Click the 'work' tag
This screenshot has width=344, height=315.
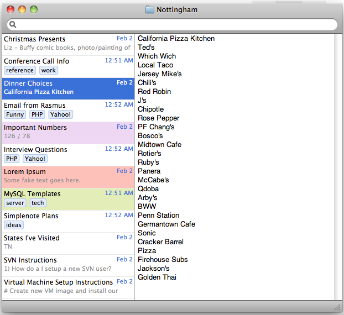tap(49, 70)
